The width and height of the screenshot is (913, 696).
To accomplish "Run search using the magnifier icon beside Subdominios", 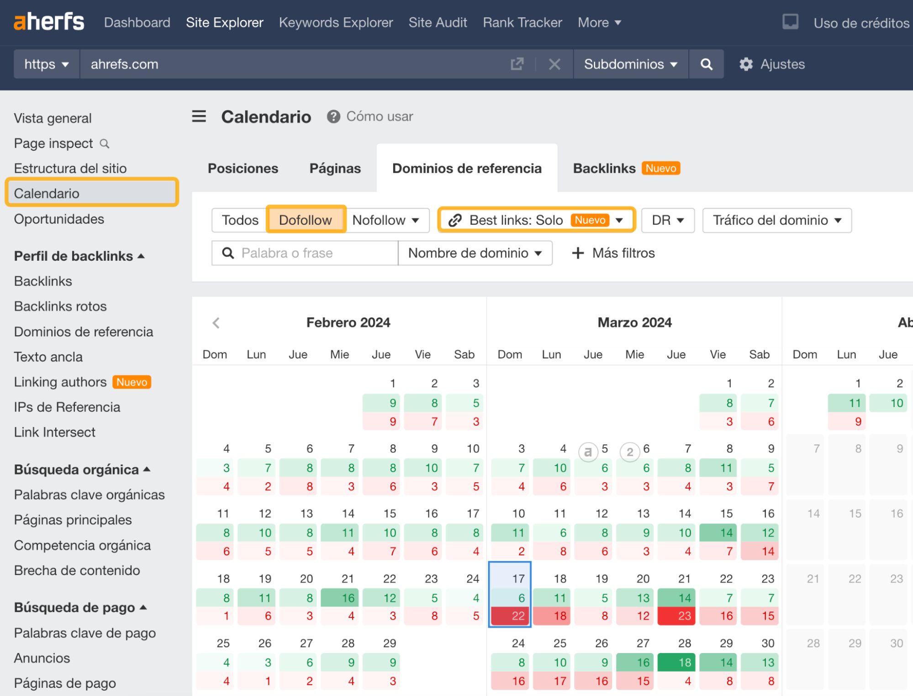I will (x=706, y=64).
